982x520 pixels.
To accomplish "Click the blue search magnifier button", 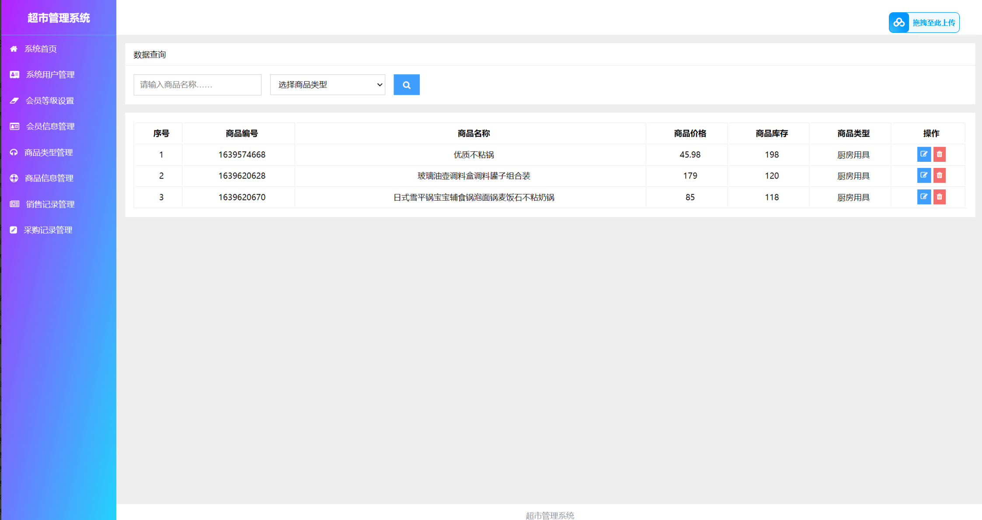I will click(x=406, y=85).
